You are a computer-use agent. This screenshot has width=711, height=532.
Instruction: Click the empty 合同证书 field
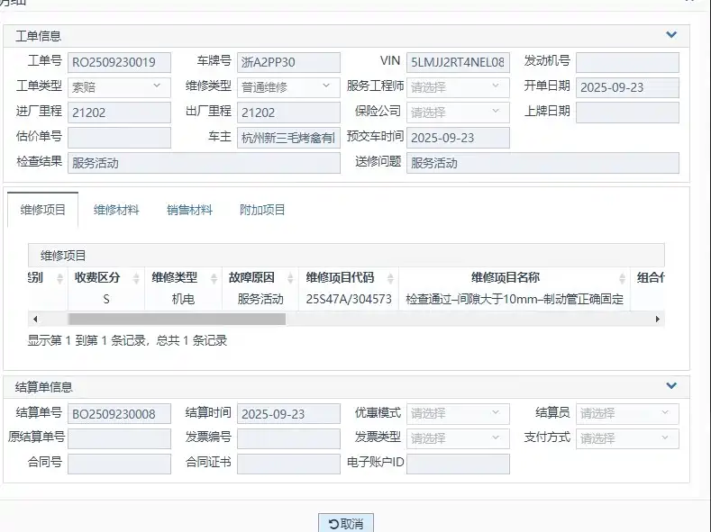click(288, 464)
